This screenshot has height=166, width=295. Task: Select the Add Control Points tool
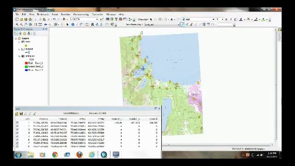[x=182, y=24]
